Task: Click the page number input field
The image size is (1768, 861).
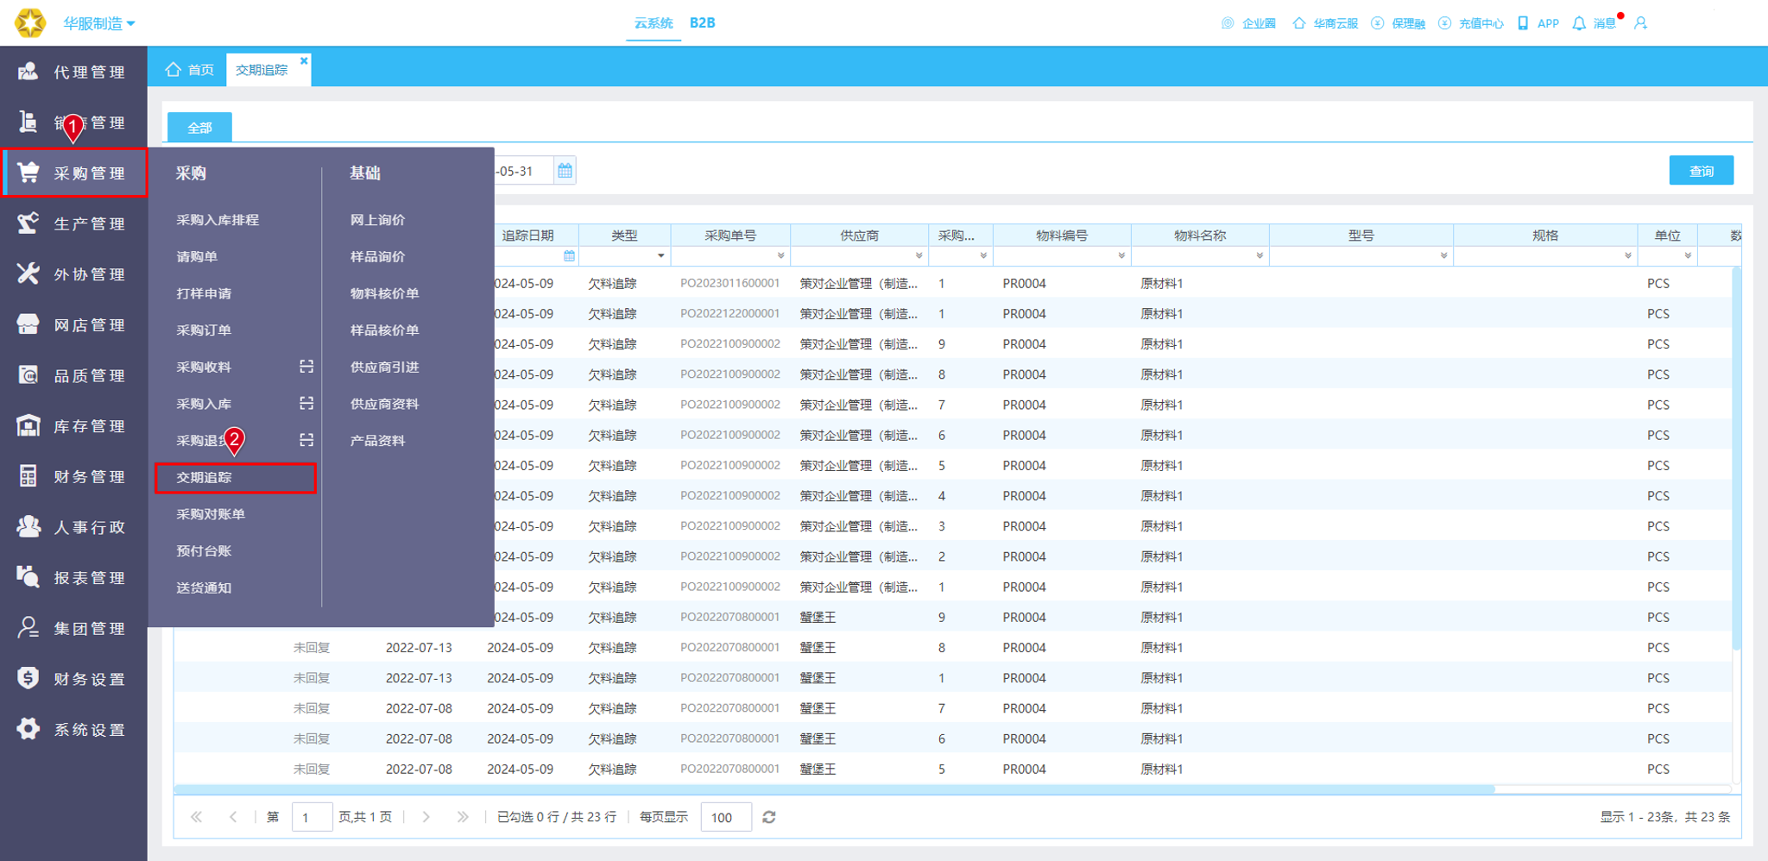Action: point(313,817)
